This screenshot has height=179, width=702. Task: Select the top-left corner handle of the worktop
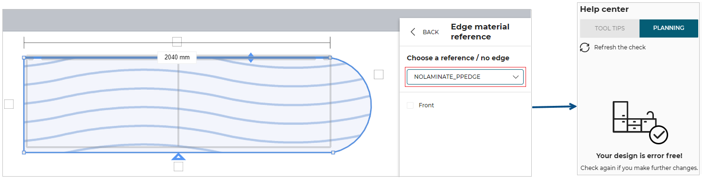(x=24, y=57)
